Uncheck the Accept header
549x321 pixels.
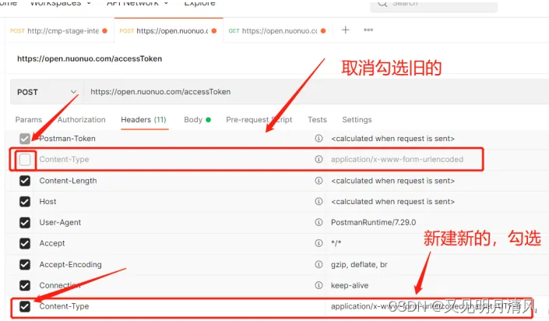tap(25, 244)
